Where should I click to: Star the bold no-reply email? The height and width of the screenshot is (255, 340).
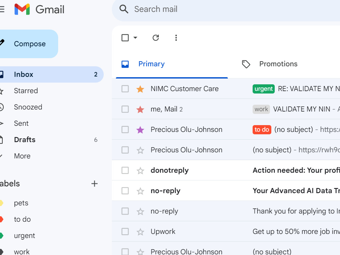[140, 191]
